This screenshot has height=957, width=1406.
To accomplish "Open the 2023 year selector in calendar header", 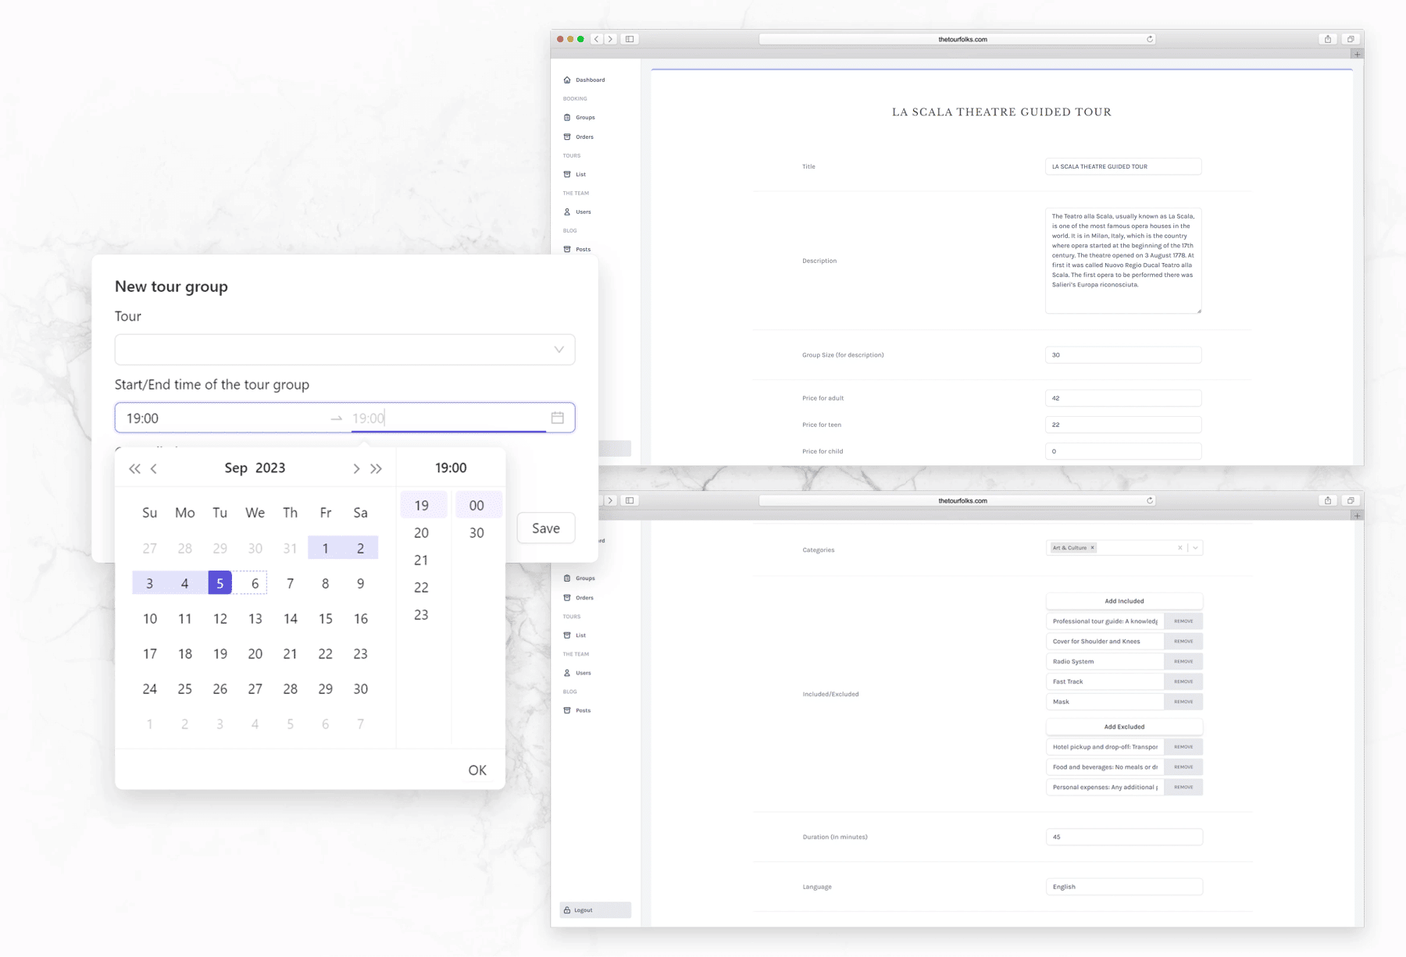I will click(x=270, y=468).
